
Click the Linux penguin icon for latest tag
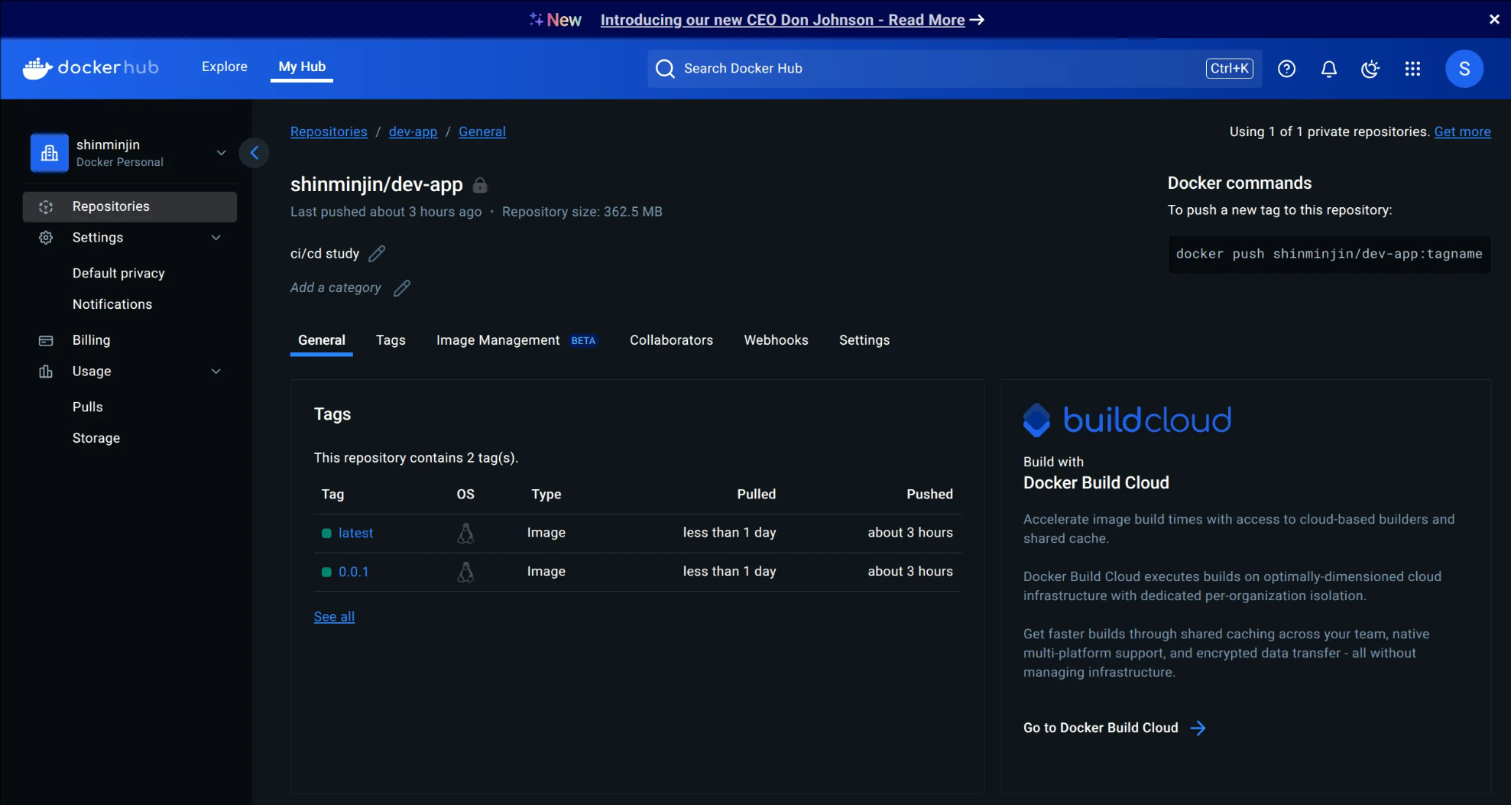(465, 533)
